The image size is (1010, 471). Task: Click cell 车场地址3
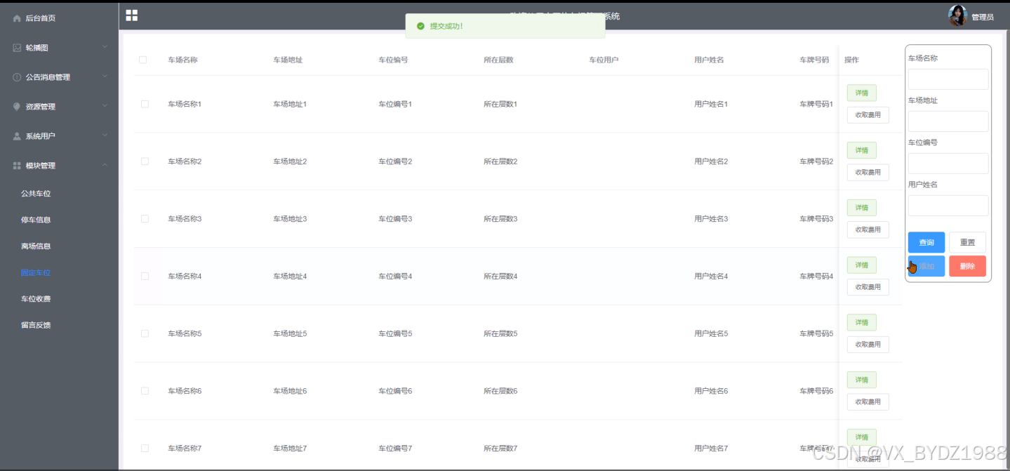tap(290, 219)
